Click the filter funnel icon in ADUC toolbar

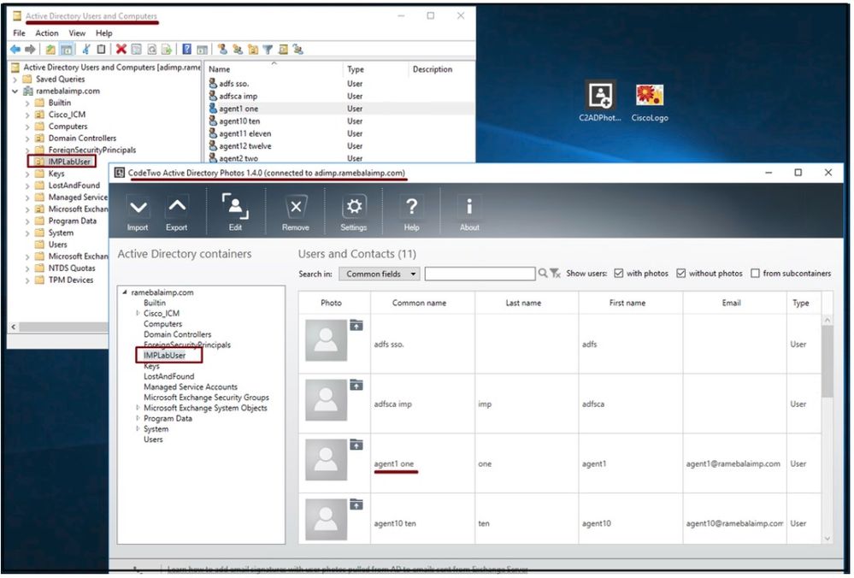click(268, 50)
